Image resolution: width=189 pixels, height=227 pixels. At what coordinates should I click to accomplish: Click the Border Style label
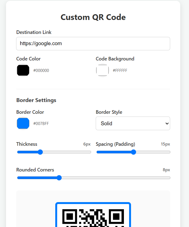pyautogui.click(x=109, y=112)
